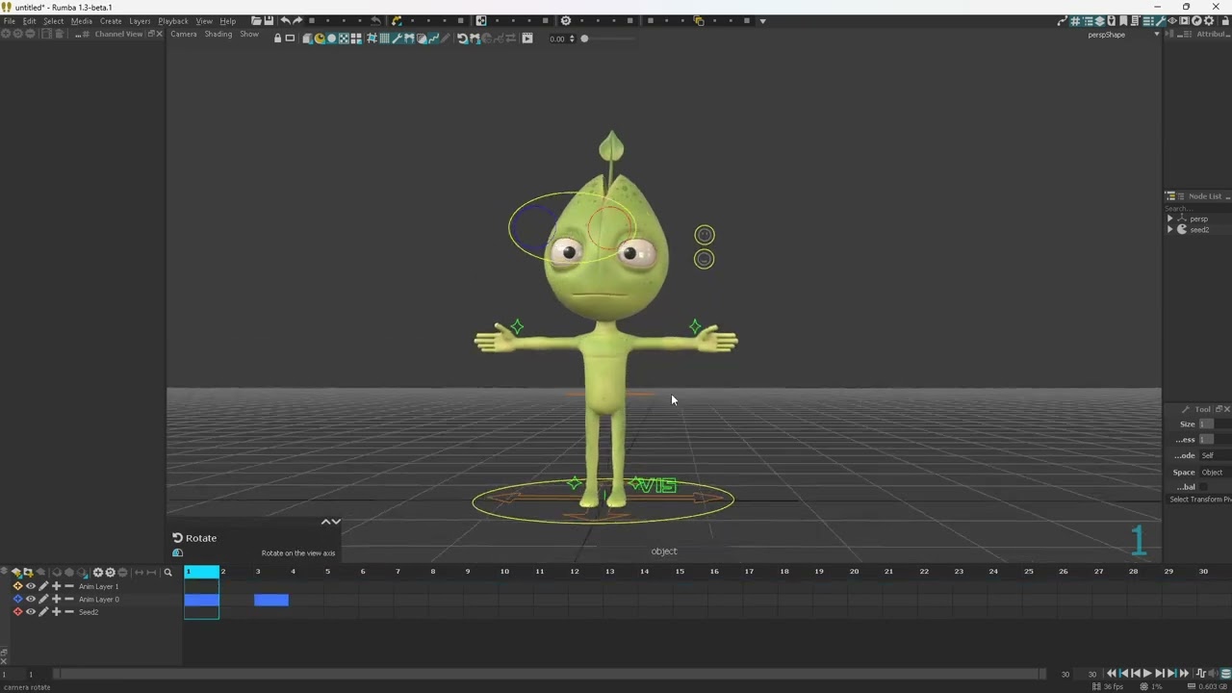Screen dimensions: 1232x693
Task: Click the eye icon in top-right toolbar
Action: (1173, 20)
